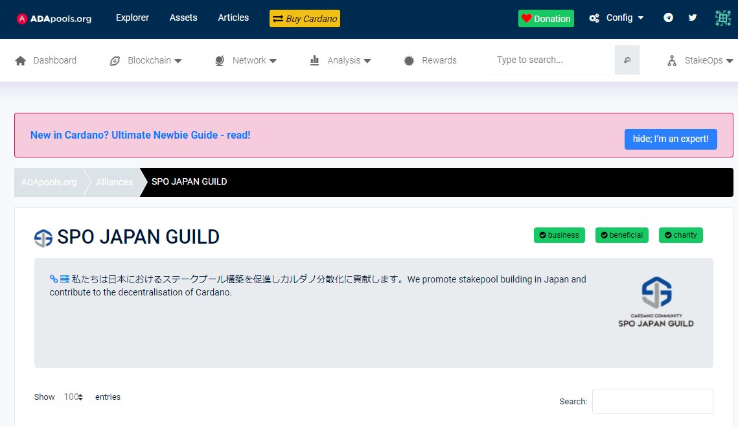Open the Assets menu item

183,17
